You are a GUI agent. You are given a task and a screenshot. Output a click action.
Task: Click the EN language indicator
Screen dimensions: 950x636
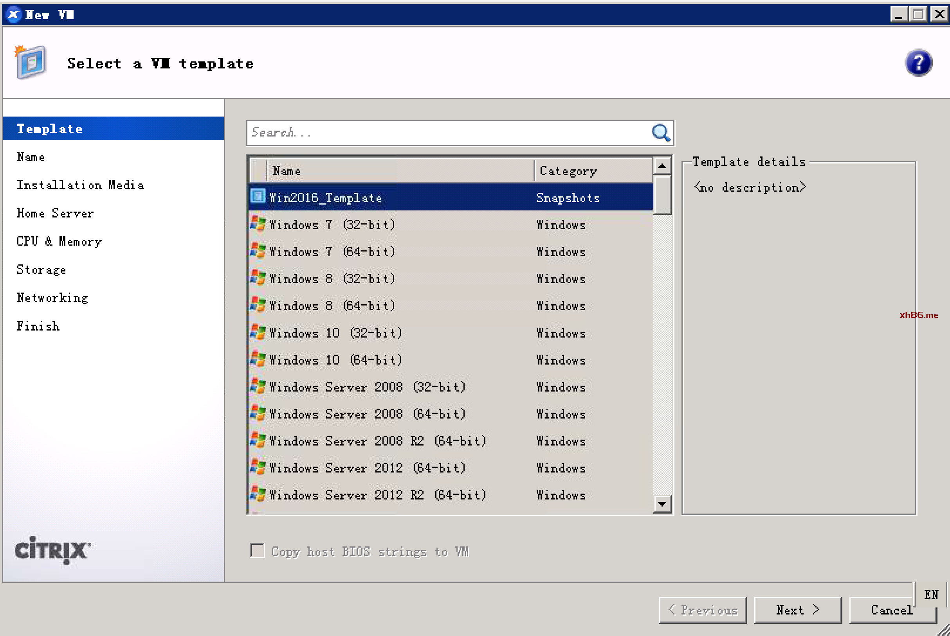(x=931, y=595)
